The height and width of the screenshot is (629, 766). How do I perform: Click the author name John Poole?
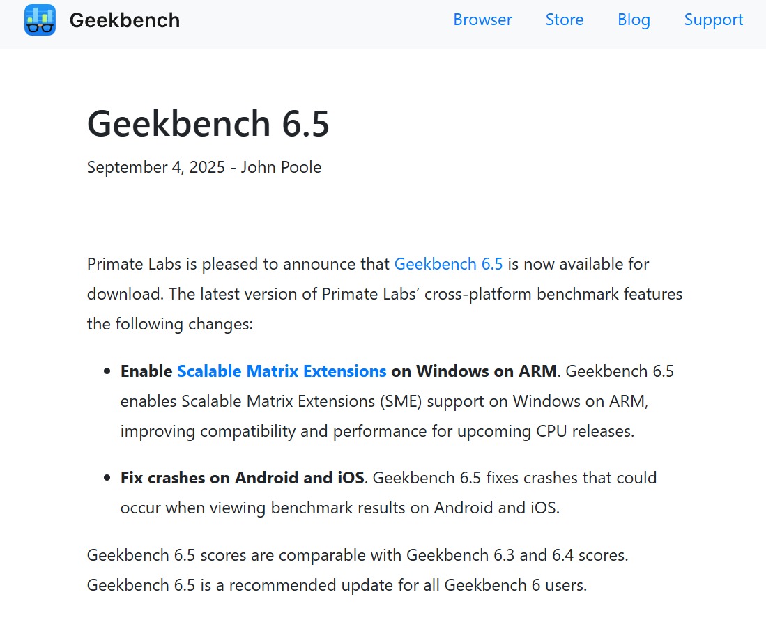281,167
